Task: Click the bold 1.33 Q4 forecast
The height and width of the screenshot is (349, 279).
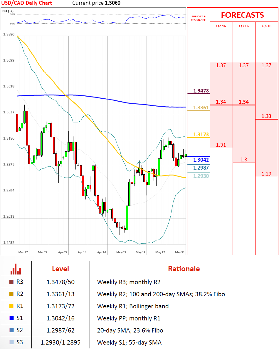Action: [x=266, y=116]
